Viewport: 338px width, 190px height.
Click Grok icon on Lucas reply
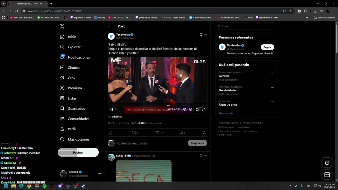coord(201,156)
